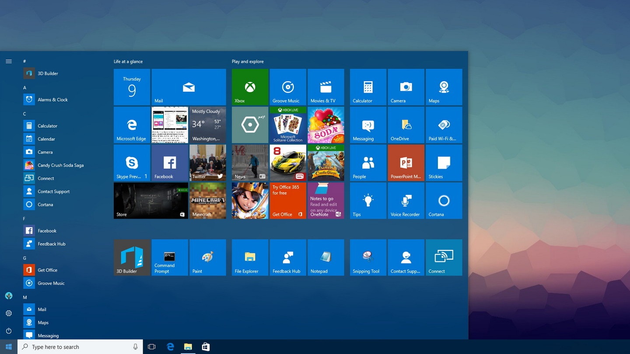Open the Paint tile

[x=207, y=257]
